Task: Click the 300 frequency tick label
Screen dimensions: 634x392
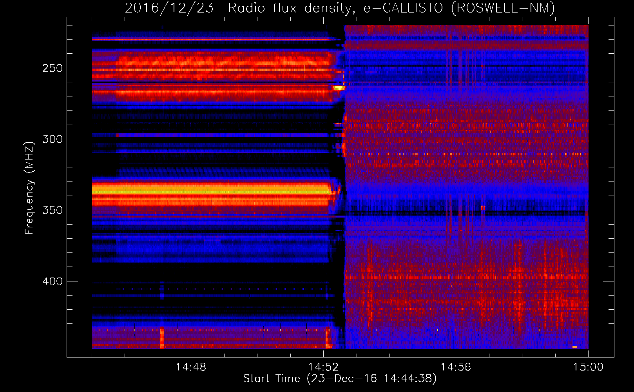Action: pyautogui.click(x=53, y=139)
